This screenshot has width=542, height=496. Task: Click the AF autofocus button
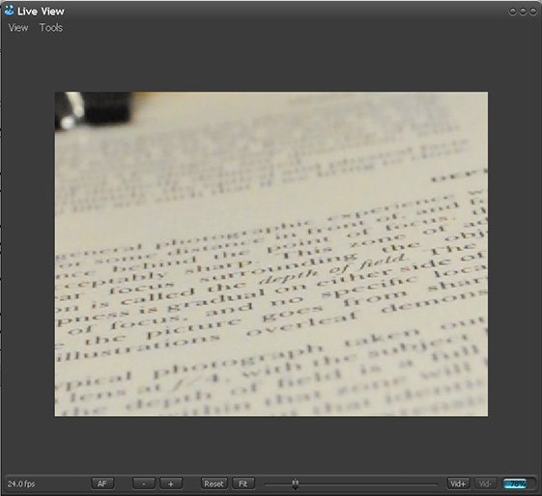point(102,483)
